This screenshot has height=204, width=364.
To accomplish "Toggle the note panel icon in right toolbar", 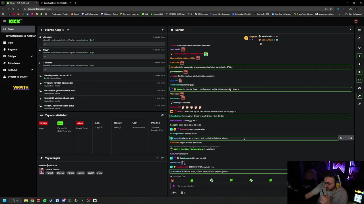I will (359, 64).
